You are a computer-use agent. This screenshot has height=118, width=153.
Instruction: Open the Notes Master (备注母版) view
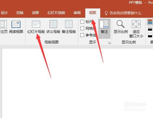click(69, 27)
